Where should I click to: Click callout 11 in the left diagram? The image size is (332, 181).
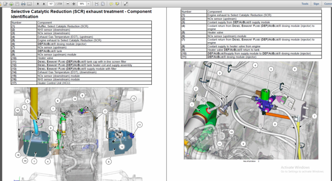click(x=139, y=125)
